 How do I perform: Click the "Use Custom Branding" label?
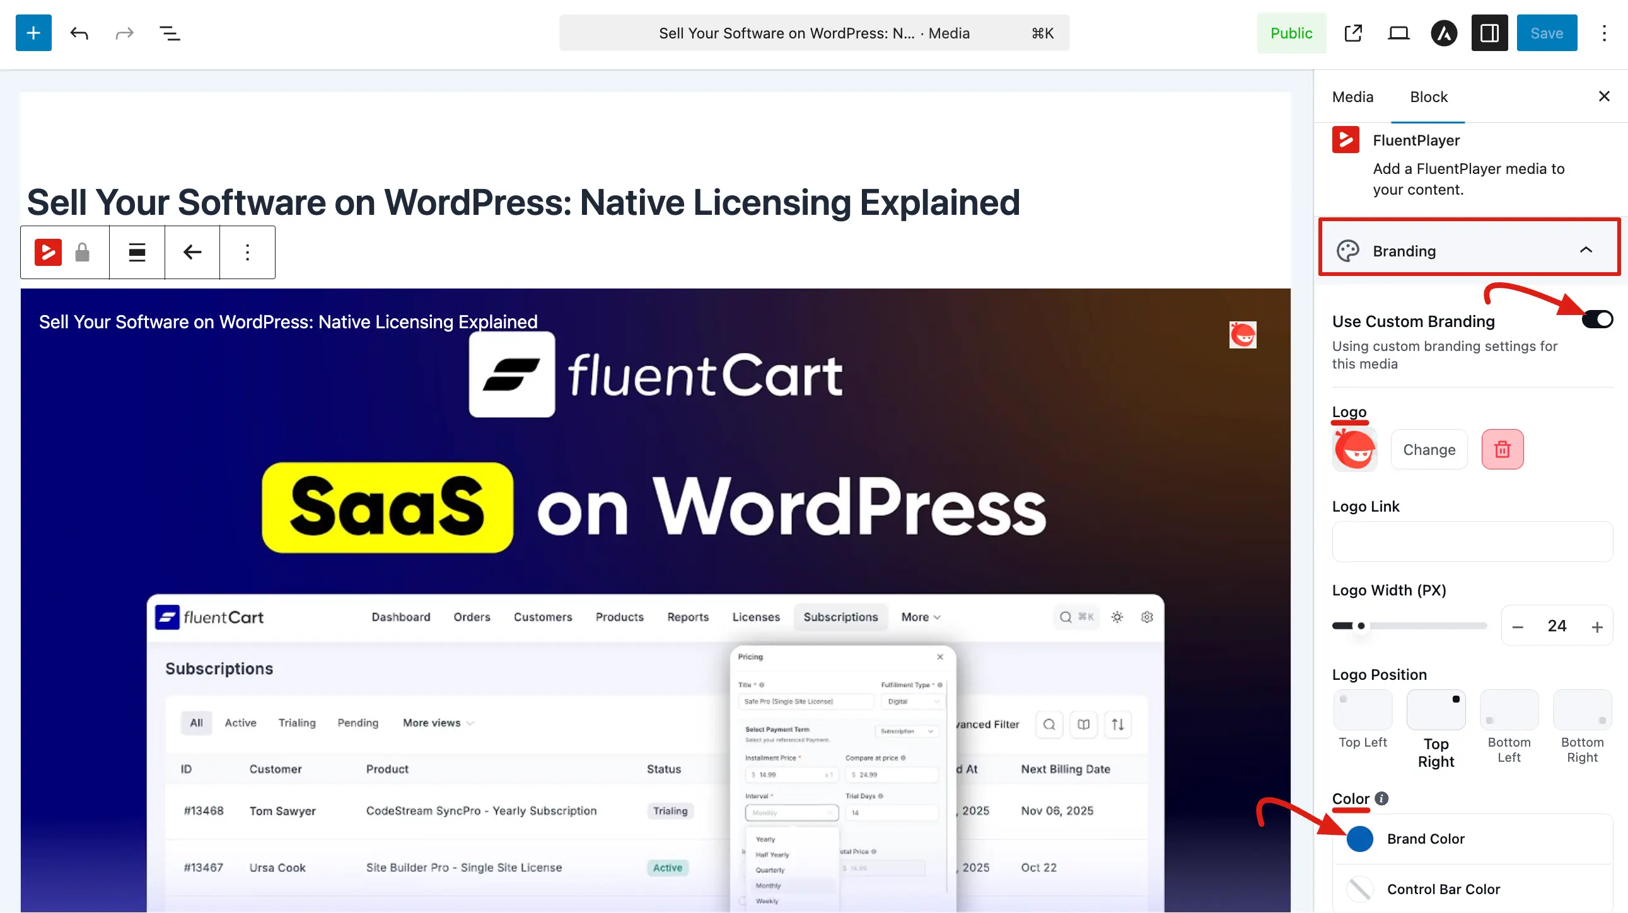tap(1413, 321)
